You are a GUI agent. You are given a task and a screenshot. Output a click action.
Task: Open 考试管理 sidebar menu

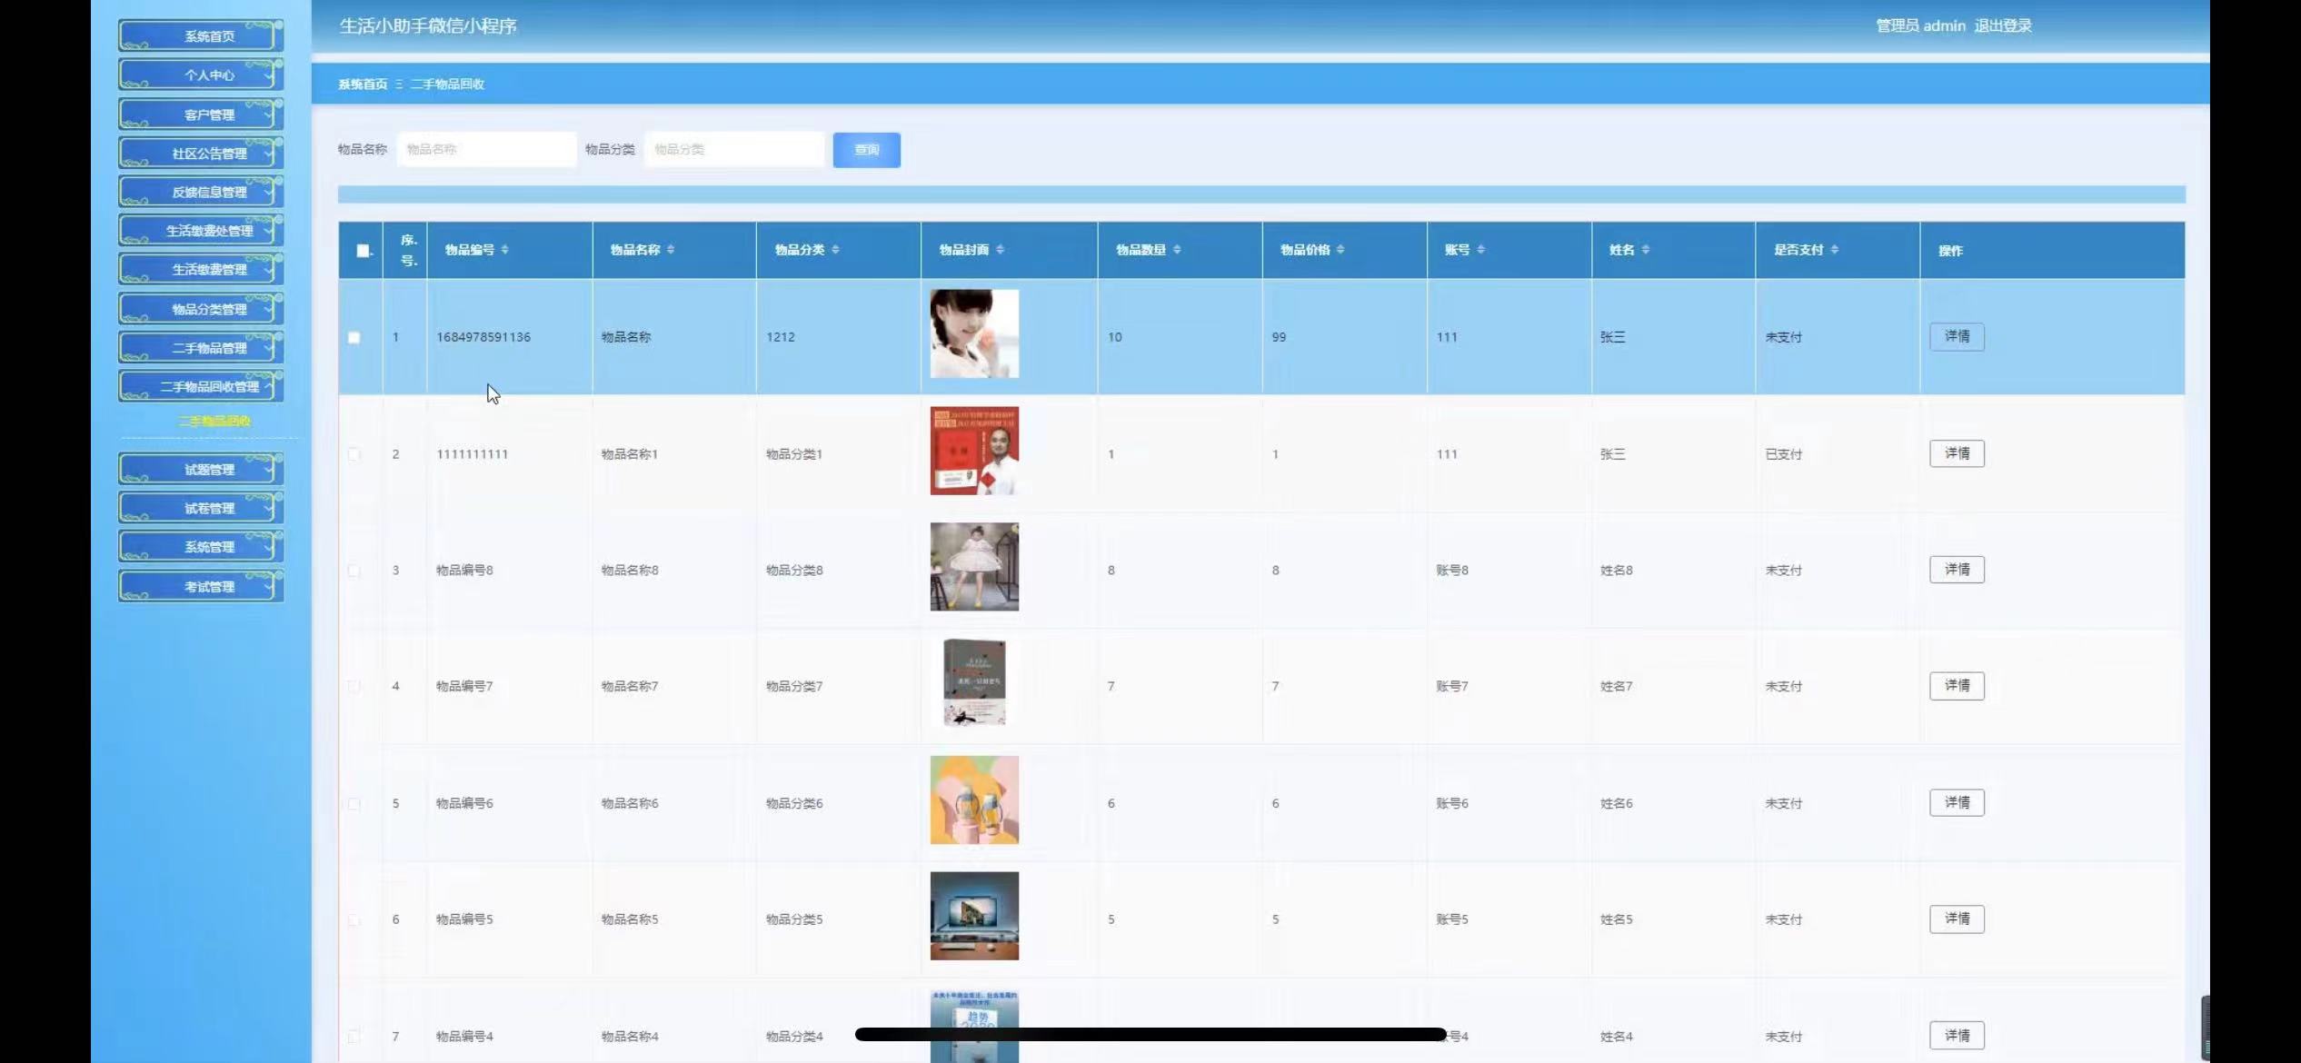coord(201,587)
